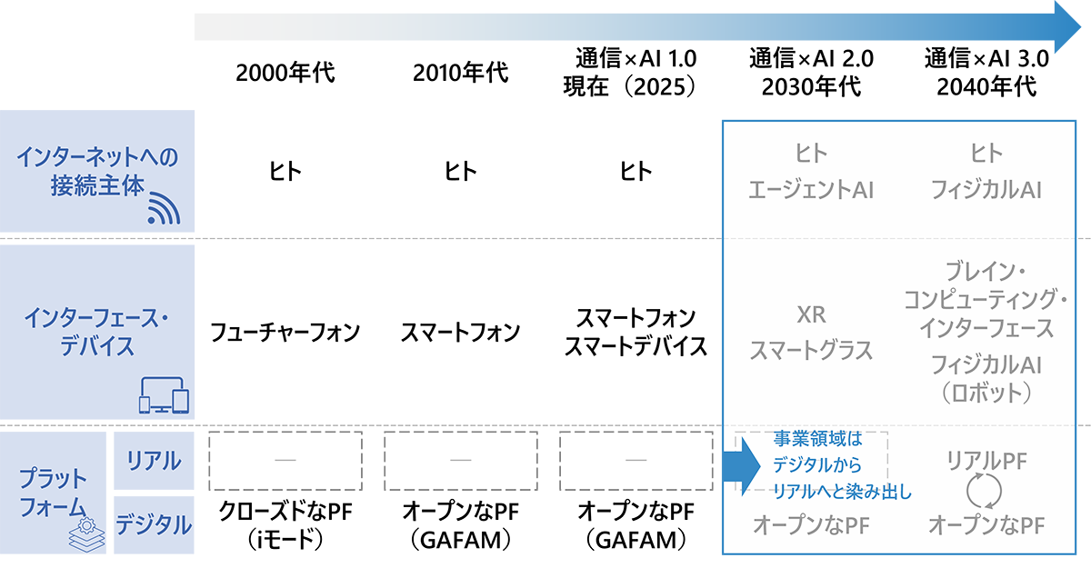Click the blue 事業領域はデジタルからリアルへと染み出し note
The image size is (1091, 568).
pos(827,464)
